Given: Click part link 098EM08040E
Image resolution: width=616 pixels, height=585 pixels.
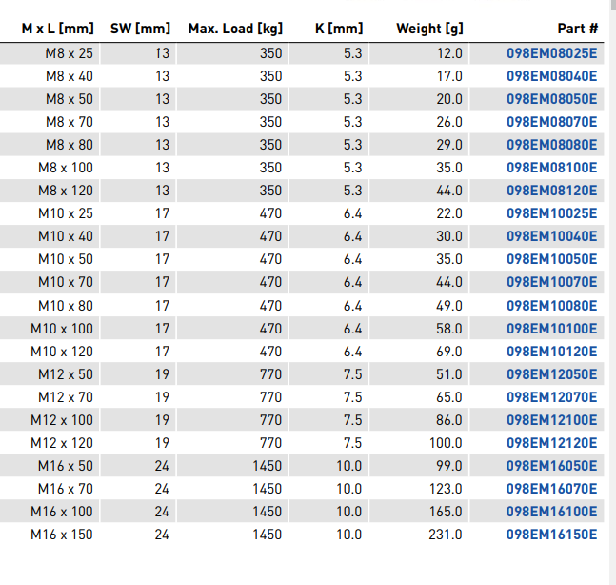Looking at the screenshot, I should click(551, 76).
